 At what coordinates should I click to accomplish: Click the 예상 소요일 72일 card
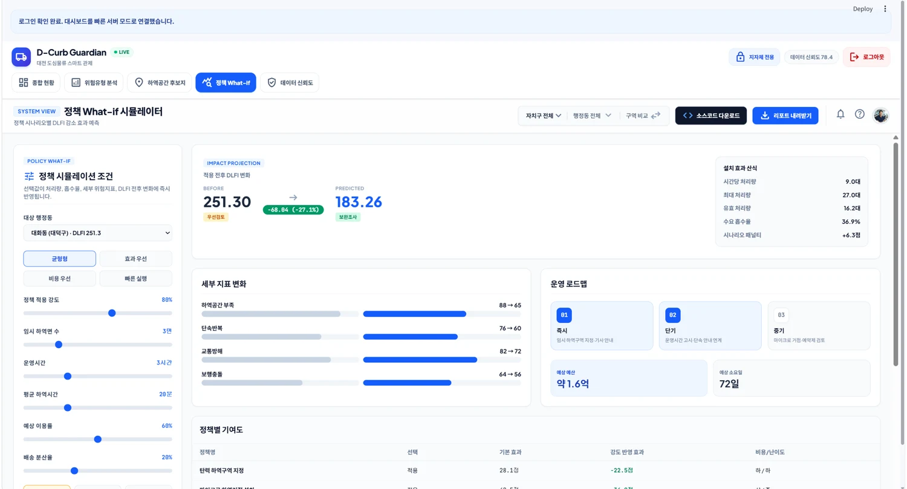point(792,378)
